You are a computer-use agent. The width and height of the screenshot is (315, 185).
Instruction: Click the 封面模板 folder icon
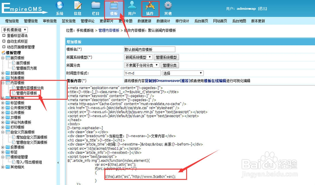pyautogui.click(x=8, y=73)
